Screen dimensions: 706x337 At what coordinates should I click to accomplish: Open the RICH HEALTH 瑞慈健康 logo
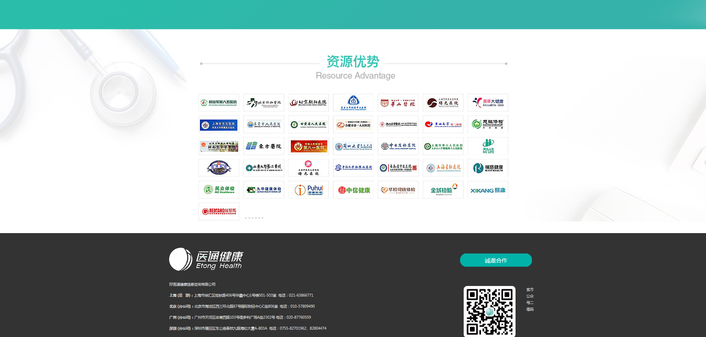click(488, 168)
